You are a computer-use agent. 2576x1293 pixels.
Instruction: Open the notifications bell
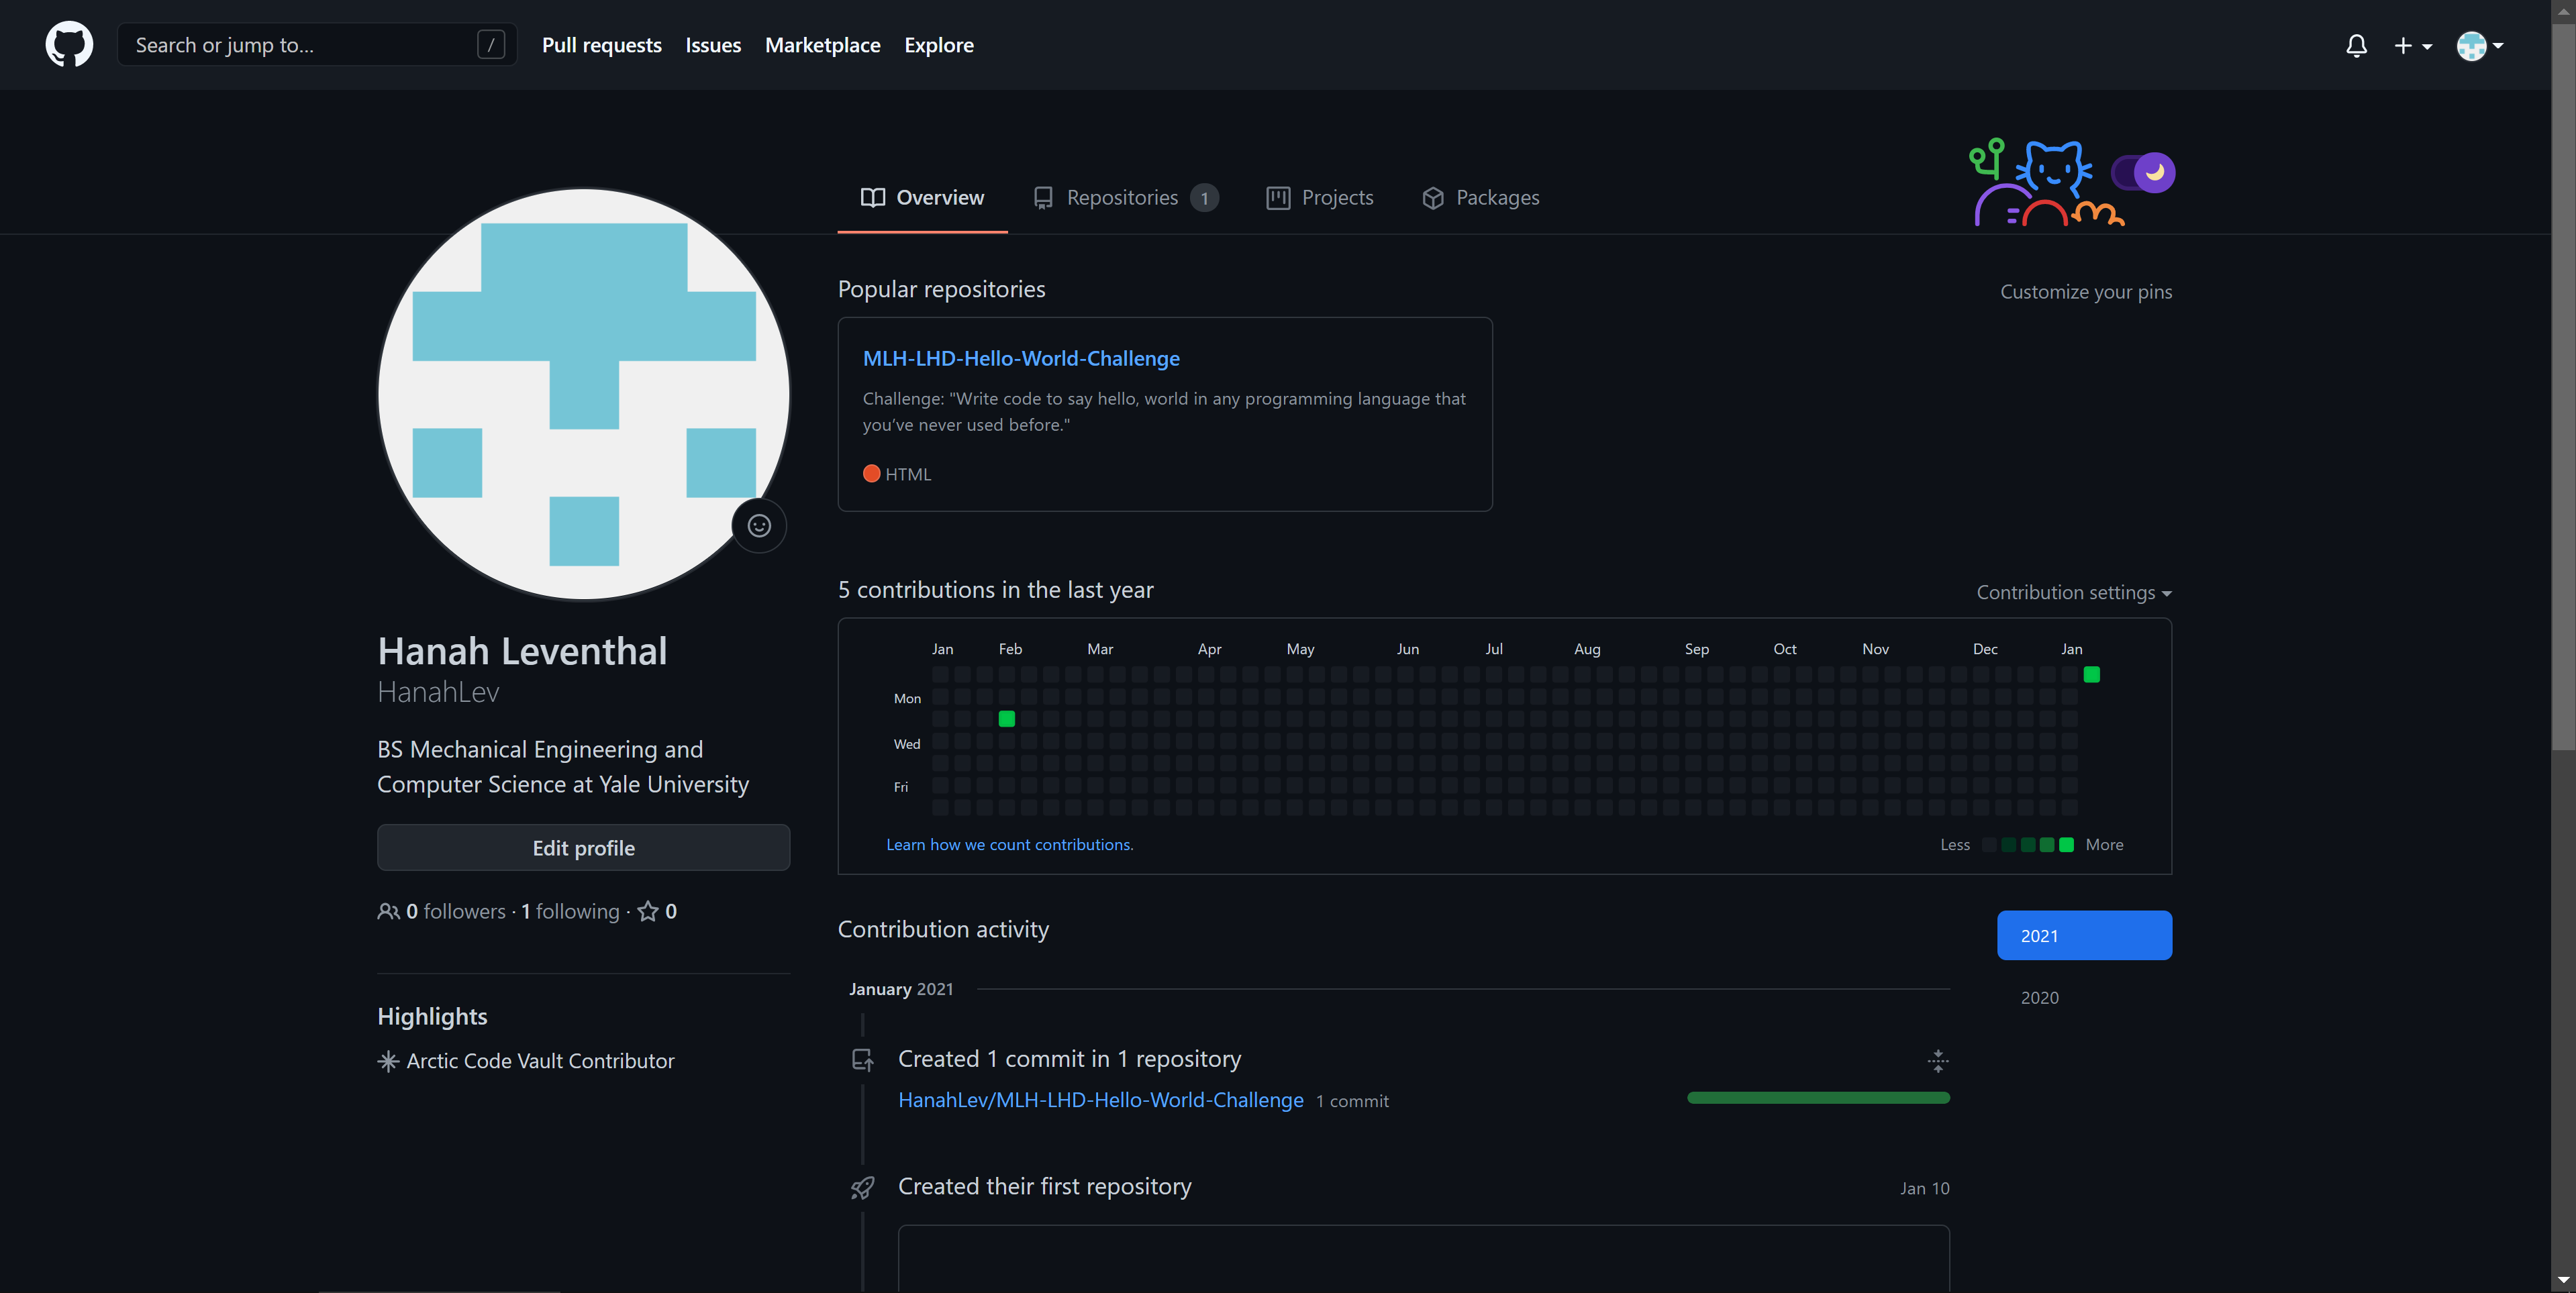2356,45
